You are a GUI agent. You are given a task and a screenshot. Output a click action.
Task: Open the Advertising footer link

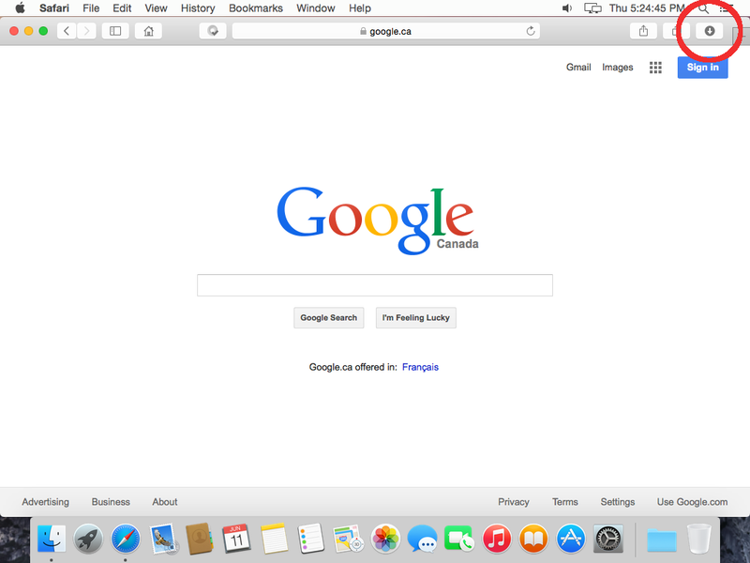pos(45,502)
